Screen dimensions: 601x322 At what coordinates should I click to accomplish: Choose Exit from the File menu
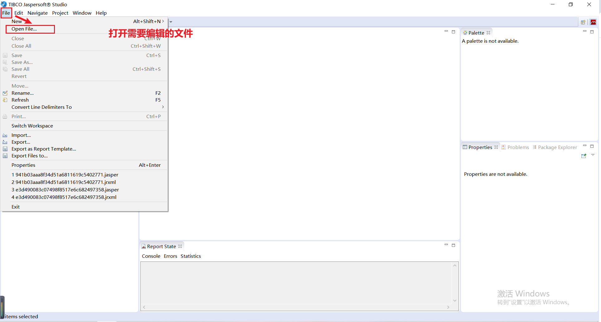click(x=84, y=207)
